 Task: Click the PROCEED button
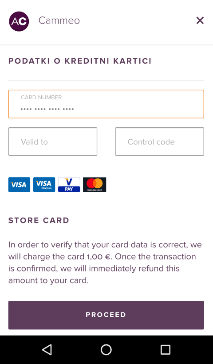coord(106,315)
